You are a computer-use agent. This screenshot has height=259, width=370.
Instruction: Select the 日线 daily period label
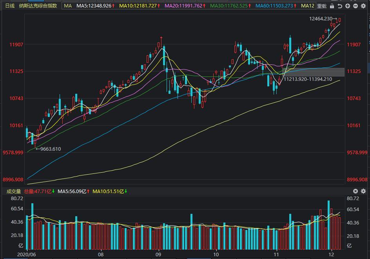10,5
